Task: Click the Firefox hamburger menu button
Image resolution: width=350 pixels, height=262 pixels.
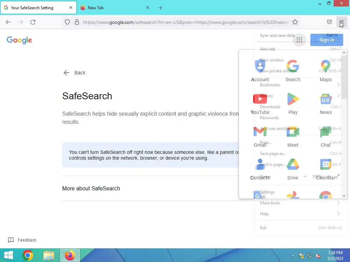Action: click(x=341, y=22)
